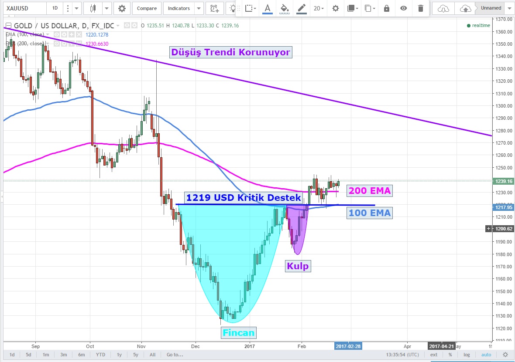The height and width of the screenshot is (362, 515).
Task: Switch to the YTD time range
Action: [100, 355]
